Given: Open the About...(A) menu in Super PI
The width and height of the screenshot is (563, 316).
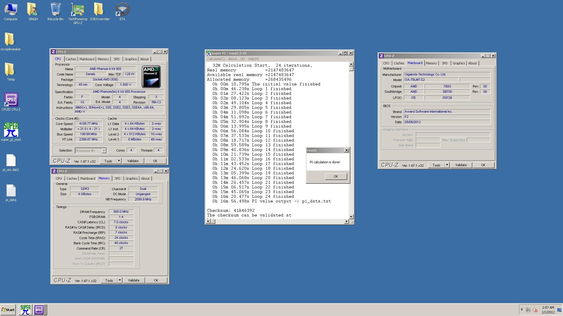Looking at the screenshot, I should 236,59.
